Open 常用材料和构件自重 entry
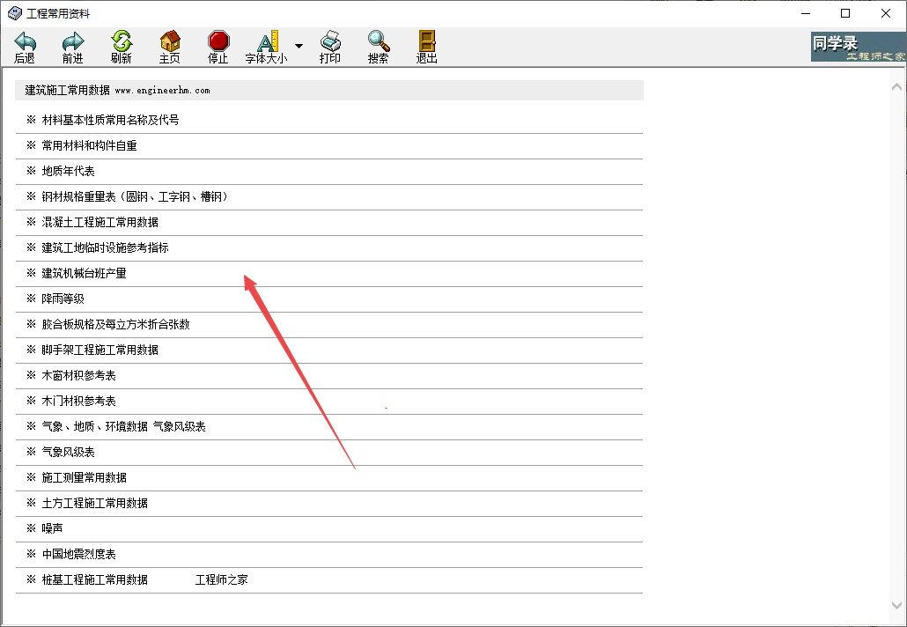Image resolution: width=907 pixels, height=627 pixels. coord(89,145)
